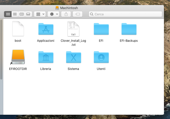
Task: Select the Clover_Install_Log.txt file icon
Action: (x=73, y=29)
